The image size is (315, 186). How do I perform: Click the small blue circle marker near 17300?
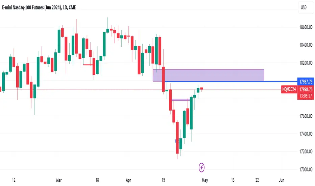[x=177, y=141]
